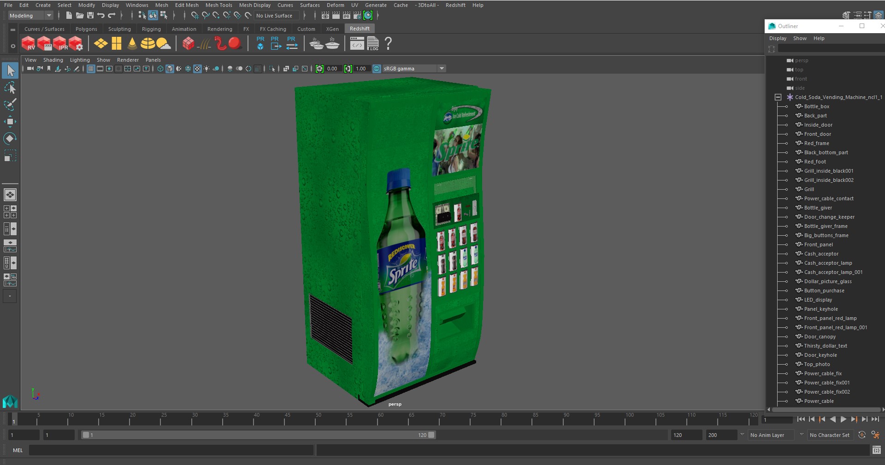Toggle textured display in viewport
Image resolution: width=885 pixels, height=465 pixels.
(197, 69)
